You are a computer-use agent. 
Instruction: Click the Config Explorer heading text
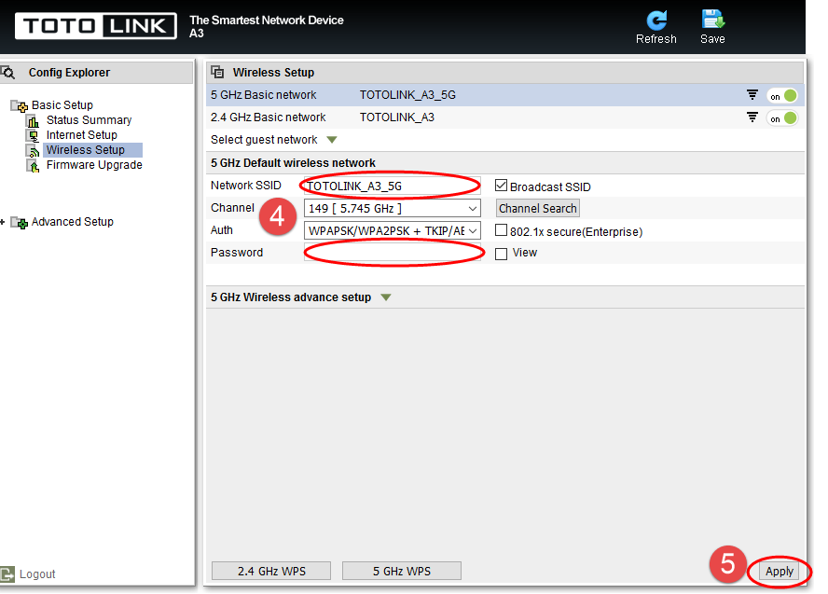pos(69,73)
